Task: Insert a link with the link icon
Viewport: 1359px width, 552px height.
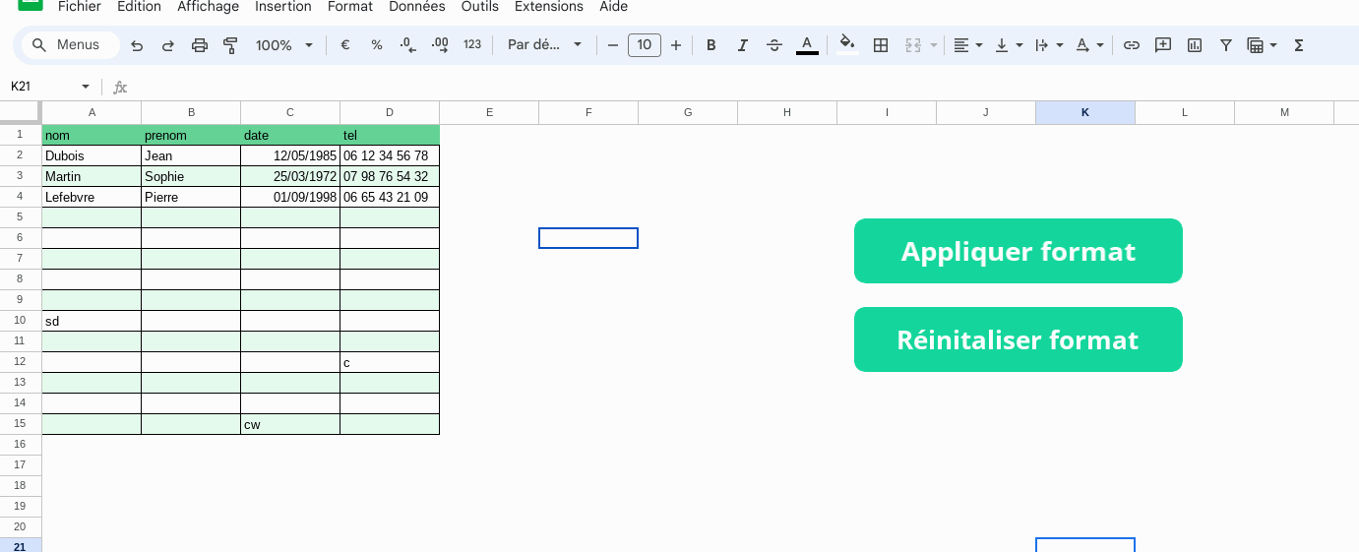Action: 1132,45
